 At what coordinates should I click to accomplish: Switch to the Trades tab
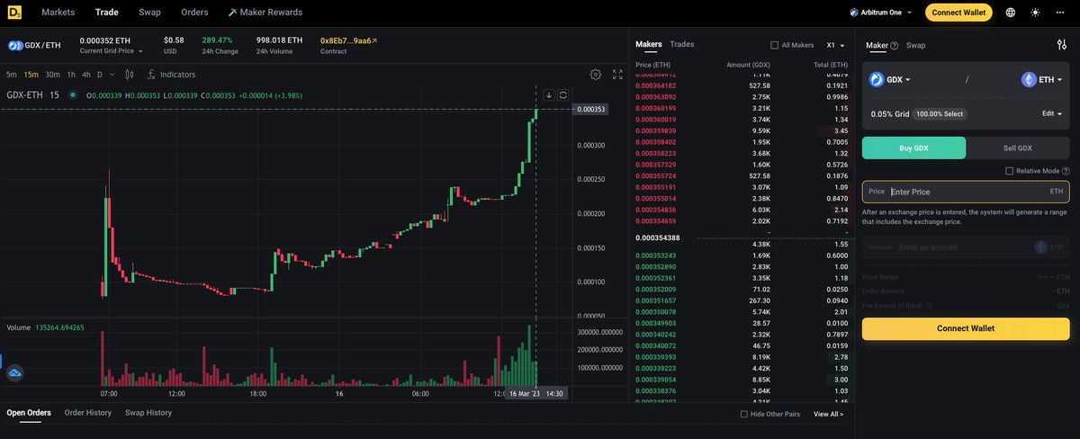(x=682, y=44)
